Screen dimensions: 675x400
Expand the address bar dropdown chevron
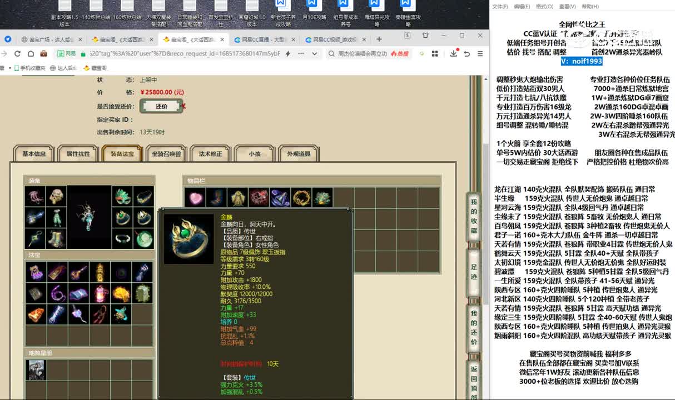coord(315,54)
